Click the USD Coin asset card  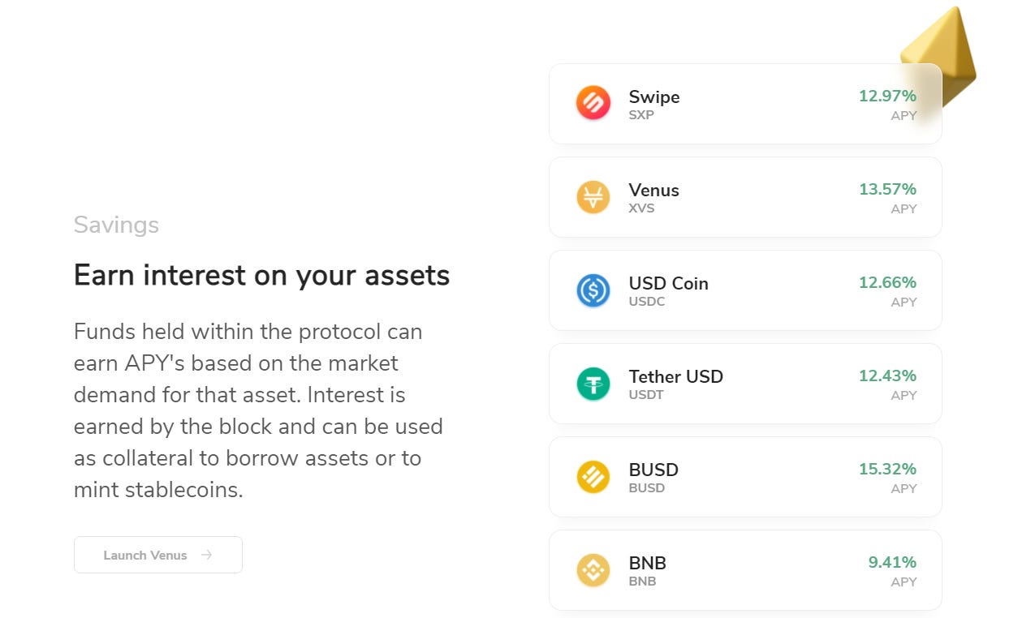pyautogui.click(x=745, y=290)
